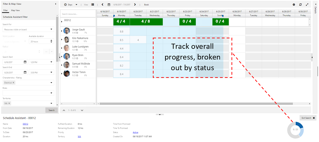This screenshot has width=319, height=142.
Task: Open the scheduler settings gear
Action: pos(294,5)
